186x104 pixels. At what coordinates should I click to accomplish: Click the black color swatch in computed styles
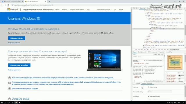tap(179, 75)
